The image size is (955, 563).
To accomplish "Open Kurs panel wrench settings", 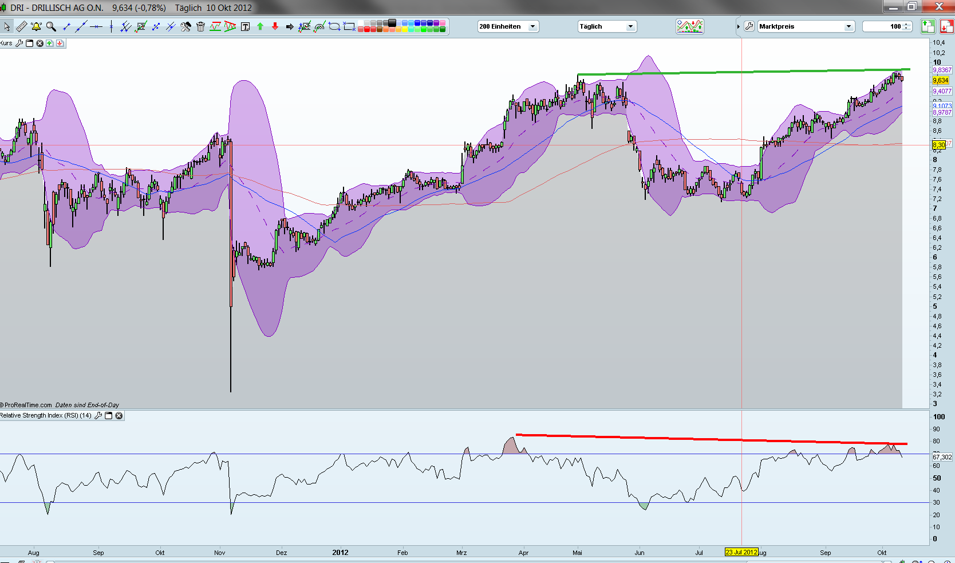I will (x=19, y=43).
